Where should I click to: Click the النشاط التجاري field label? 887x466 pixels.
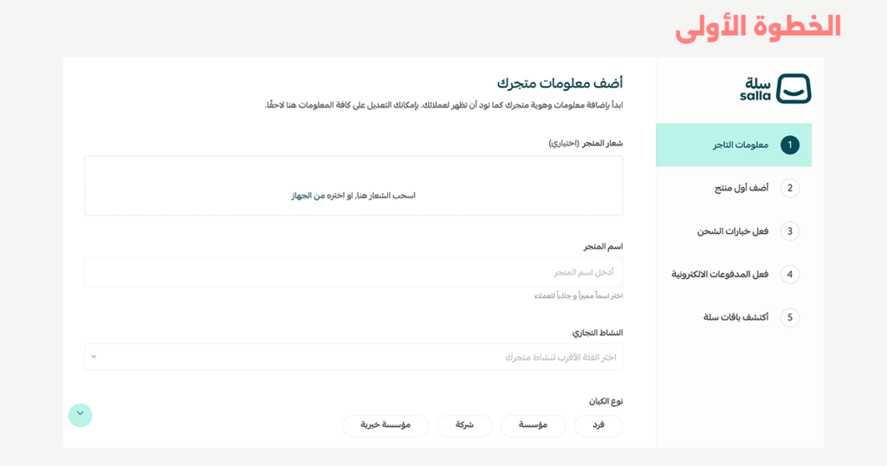(598, 333)
